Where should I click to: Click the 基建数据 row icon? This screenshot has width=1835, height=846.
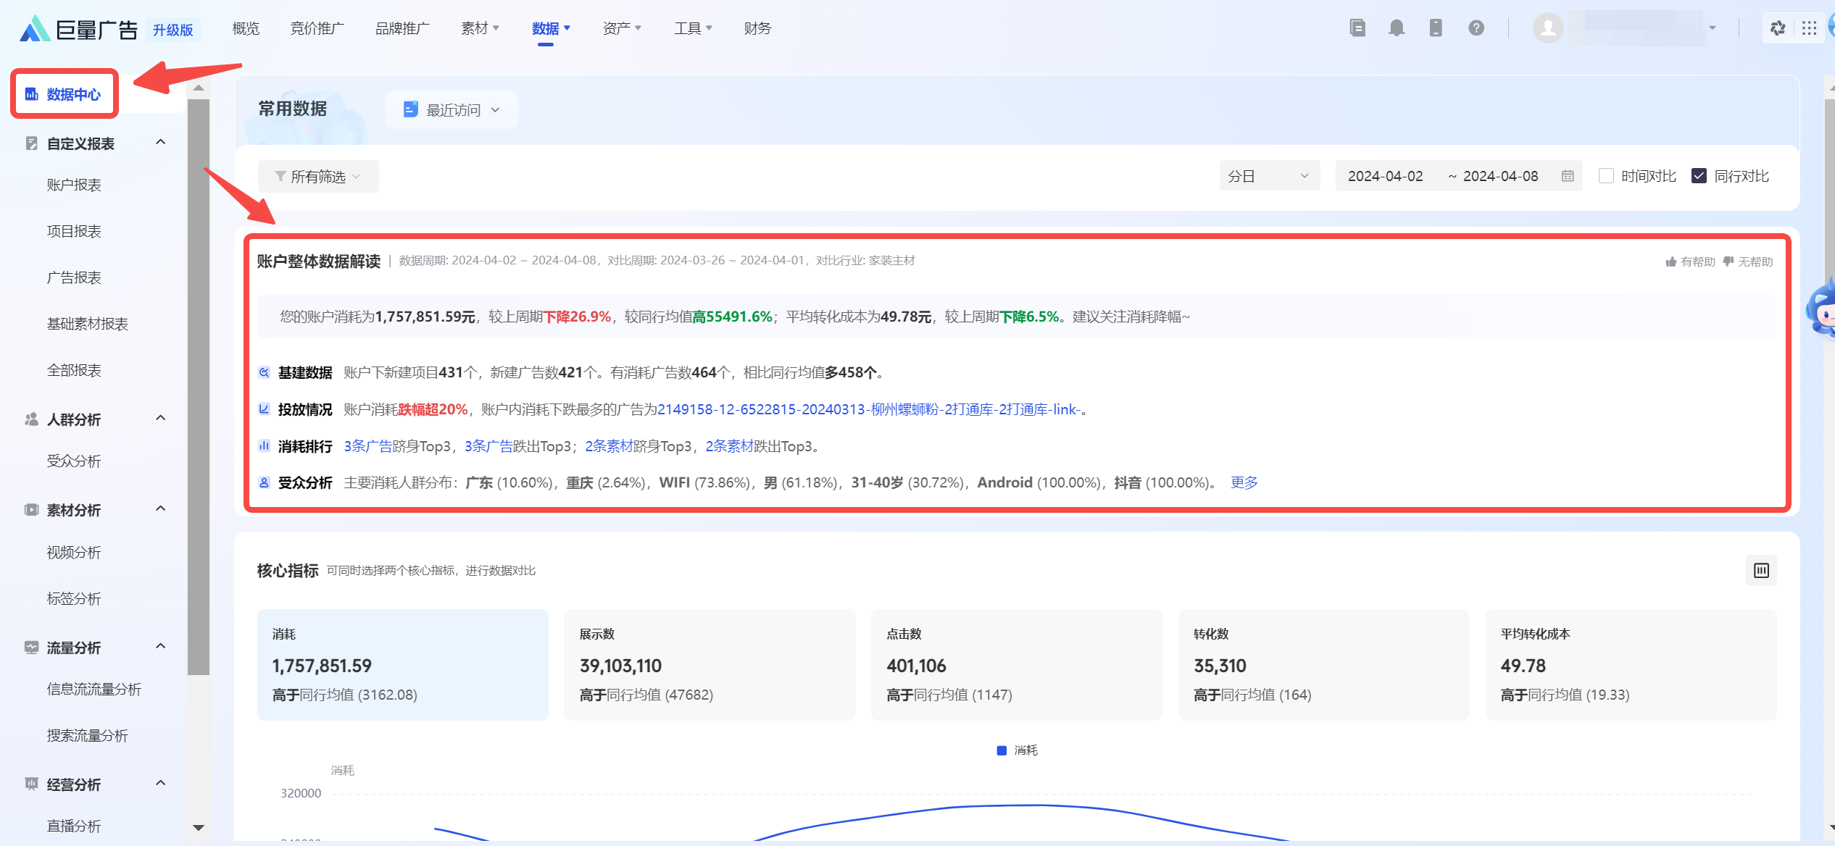265,372
